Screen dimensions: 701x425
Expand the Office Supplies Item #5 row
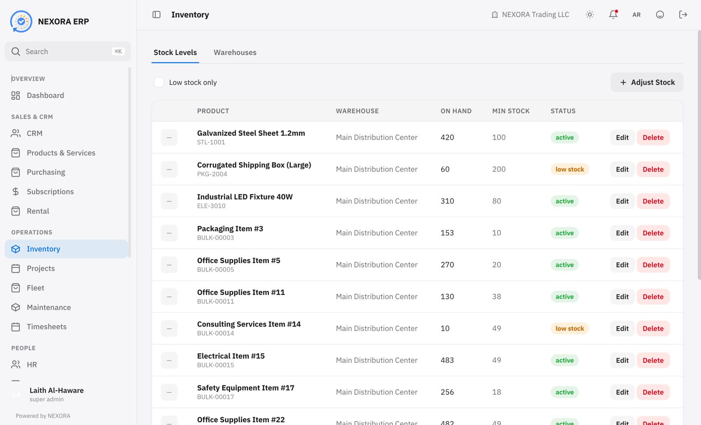[x=169, y=265]
